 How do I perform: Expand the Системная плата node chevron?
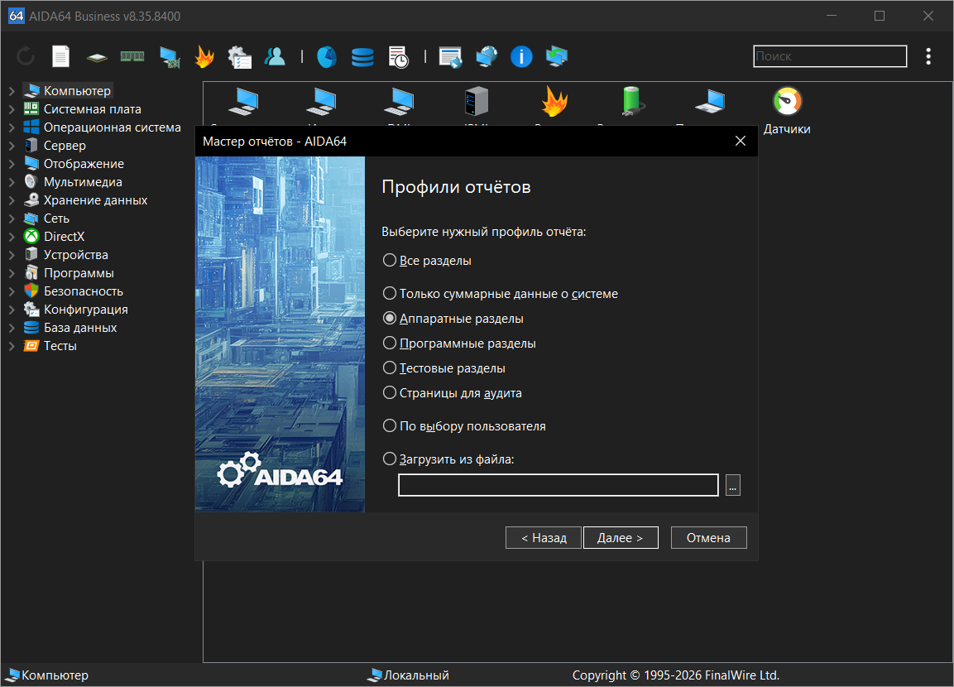tap(12, 109)
